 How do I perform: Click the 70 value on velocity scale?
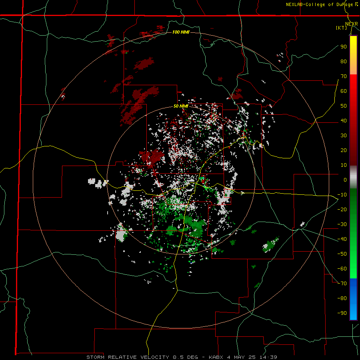(344, 76)
